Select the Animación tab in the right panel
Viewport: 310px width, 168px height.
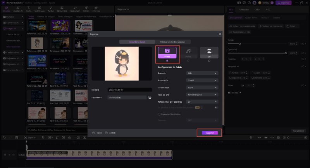pyautogui.click(x=244, y=9)
